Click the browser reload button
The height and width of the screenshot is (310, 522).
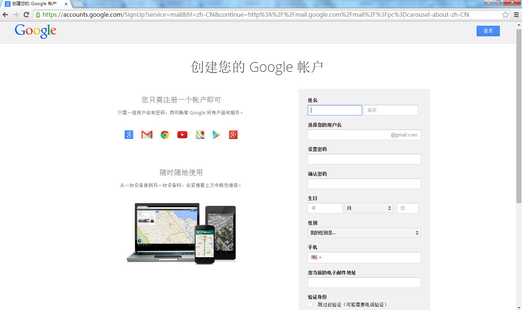pyautogui.click(x=26, y=15)
